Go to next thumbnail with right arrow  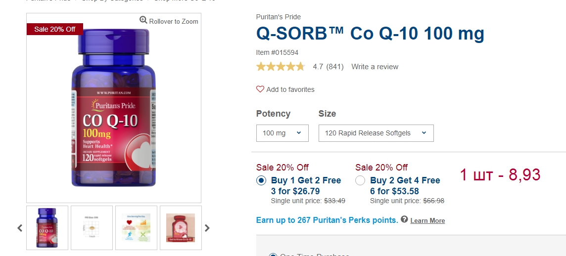(x=207, y=228)
